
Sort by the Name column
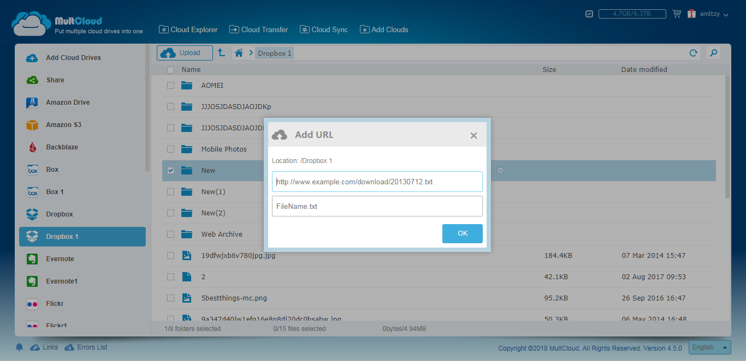tap(191, 70)
